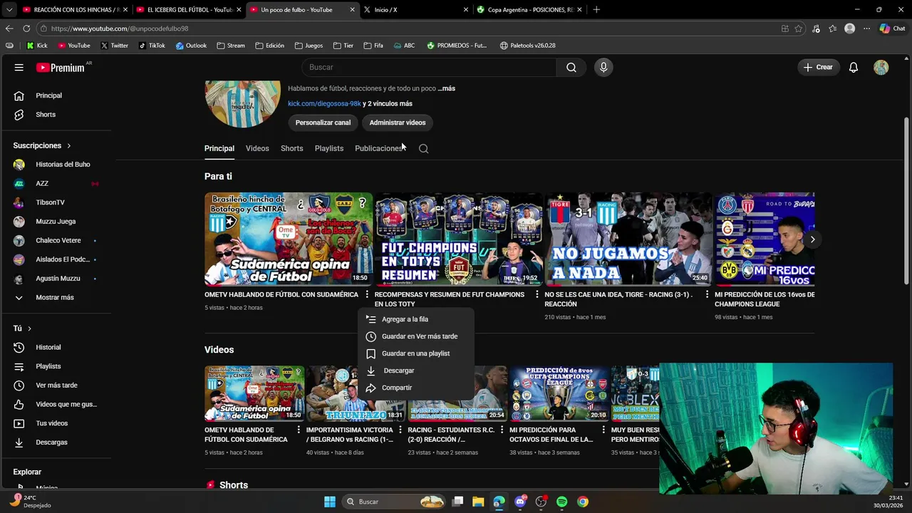Expand the Tú section arrow
Screen dimensions: 912x513
point(29,328)
